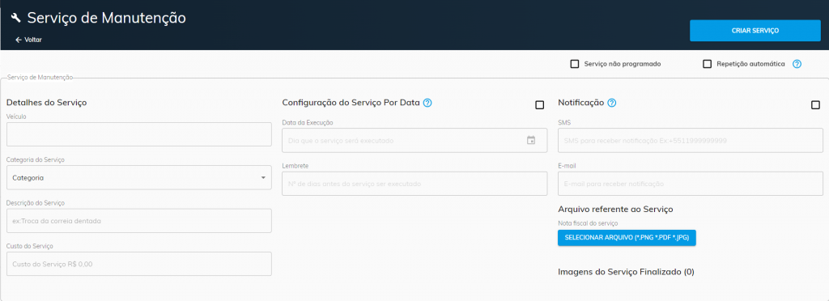Image resolution: width=829 pixels, height=301 pixels.
Task: Click the Lembrete days input field
Action: (x=414, y=184)
